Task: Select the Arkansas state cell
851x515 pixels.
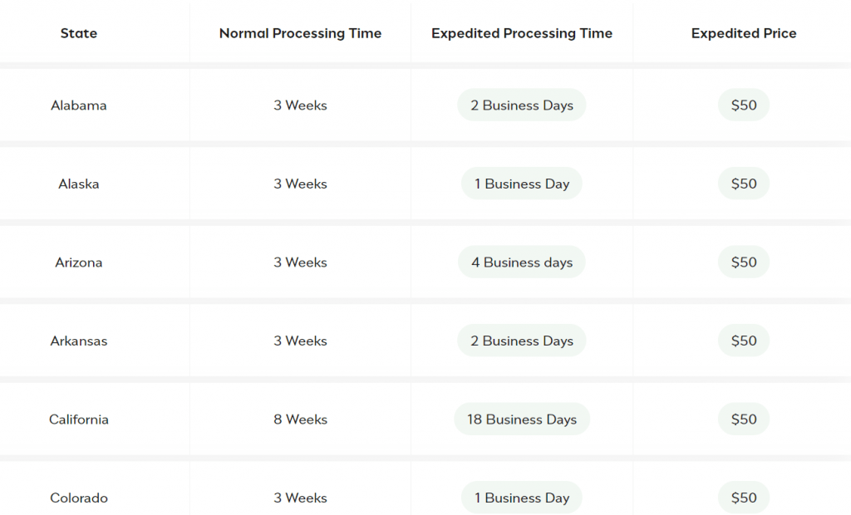Action: click(79, 341)
